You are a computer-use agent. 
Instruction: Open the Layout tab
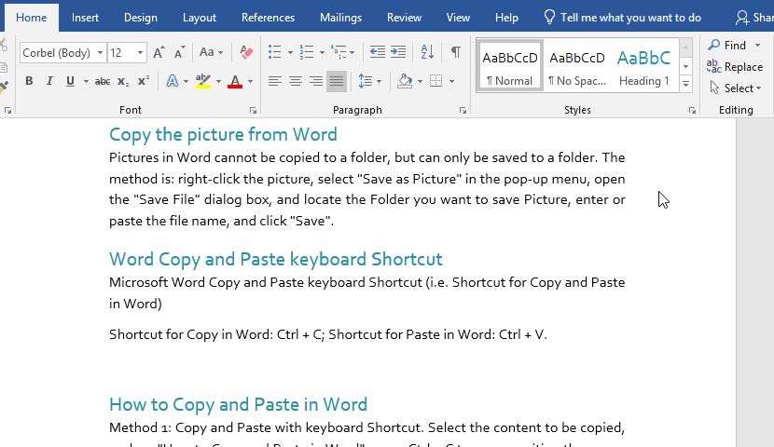pos(199,18)
